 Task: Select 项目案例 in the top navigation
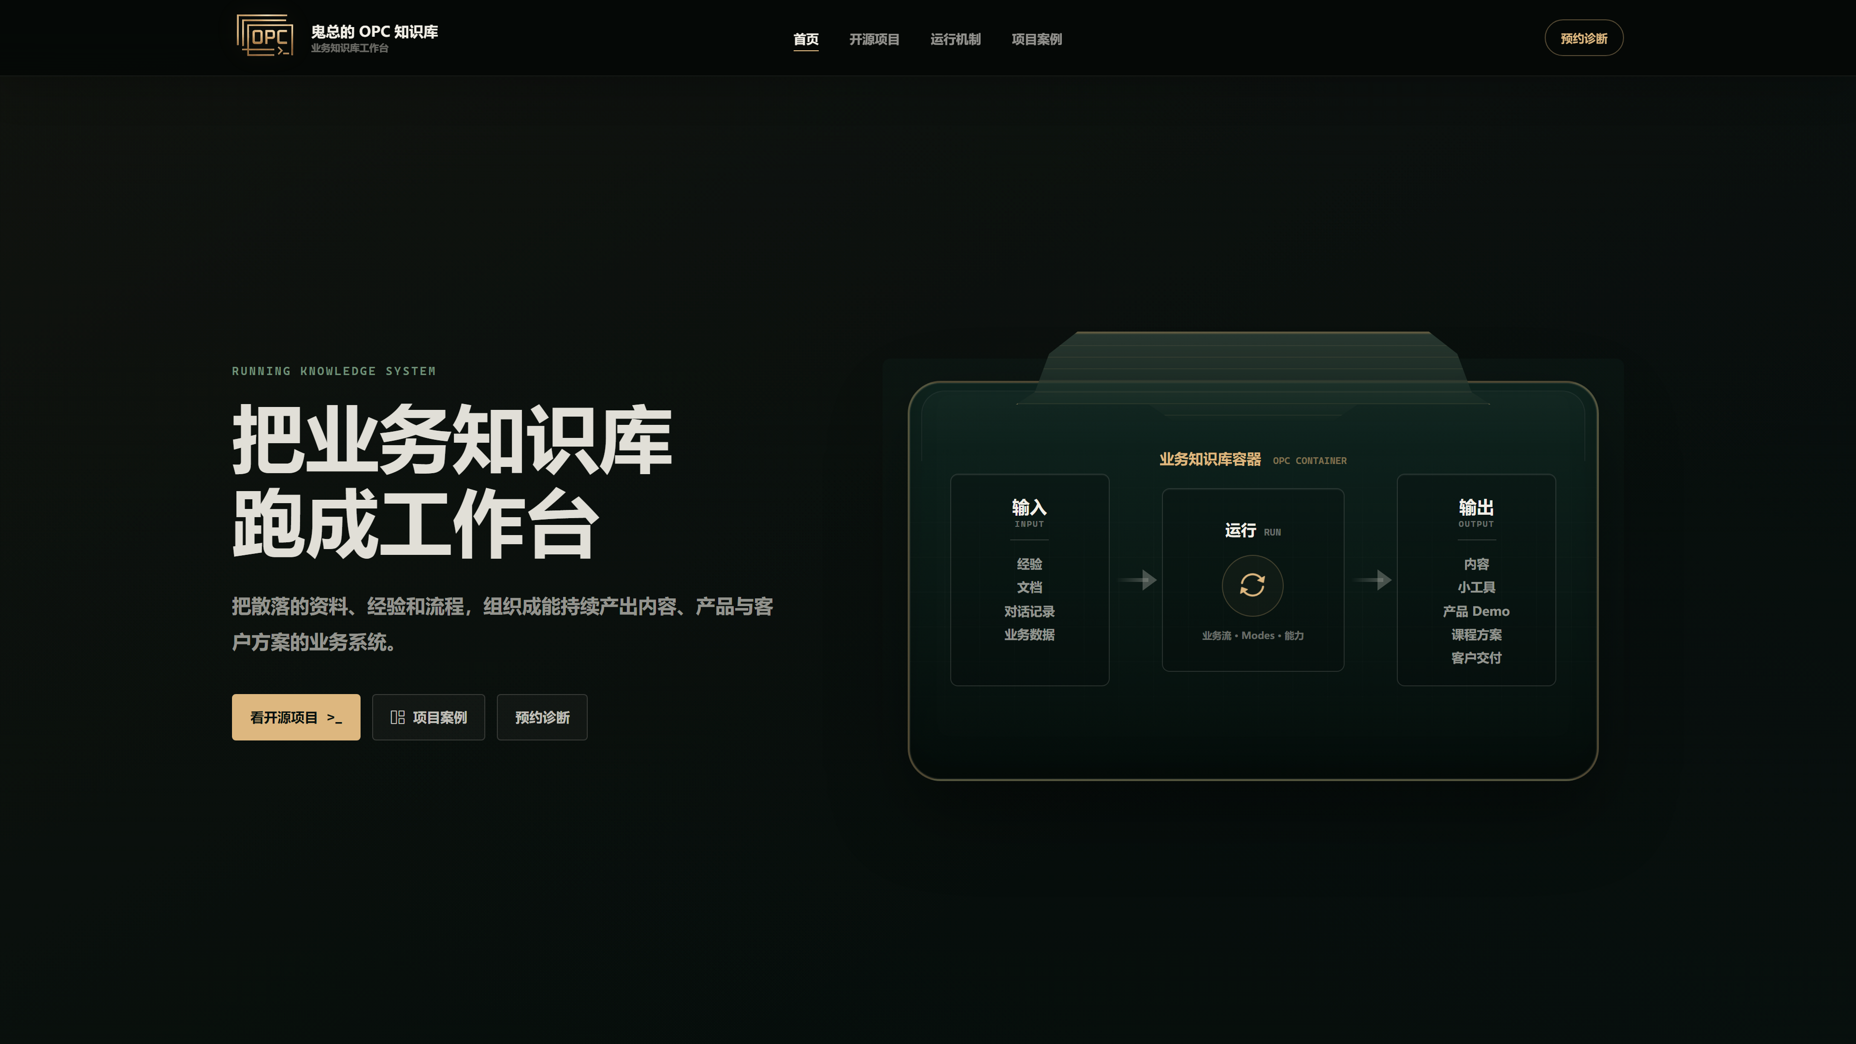coord(1036,39)
